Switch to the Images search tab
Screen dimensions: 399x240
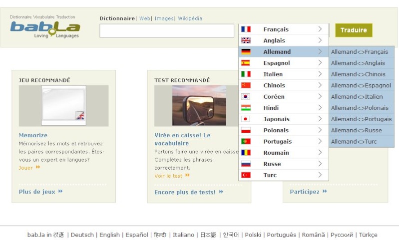point(164,18)
